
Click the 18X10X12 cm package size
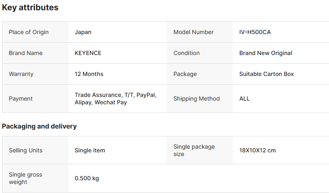tap(257, 150)
